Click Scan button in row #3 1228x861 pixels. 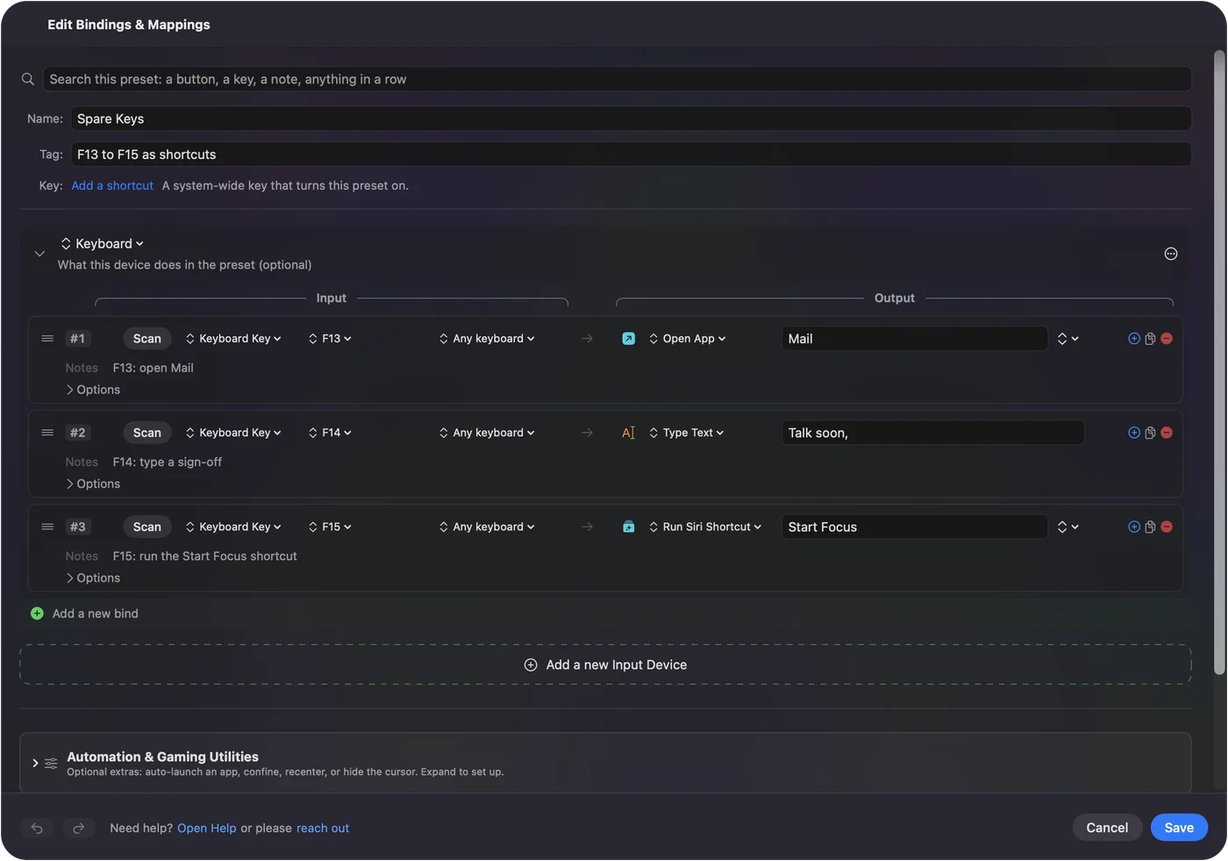point(147,527)
